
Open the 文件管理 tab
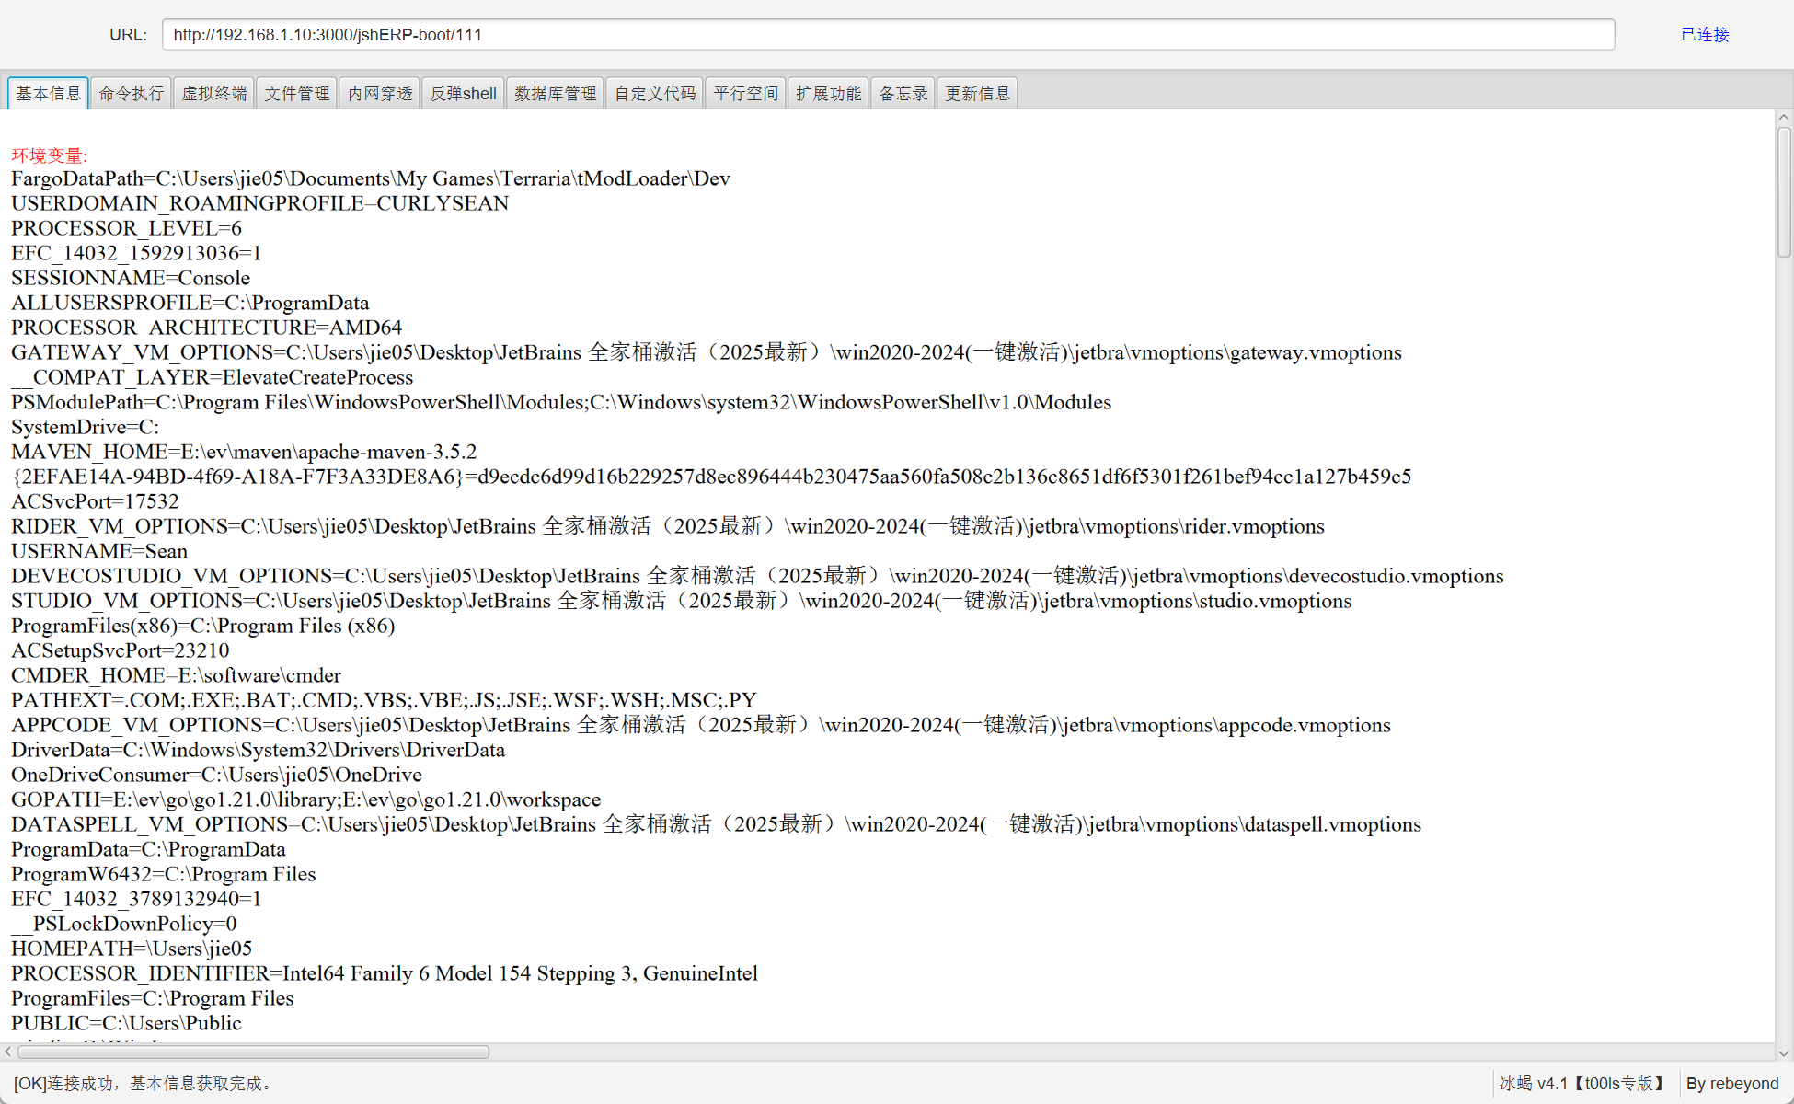[296, 94]
